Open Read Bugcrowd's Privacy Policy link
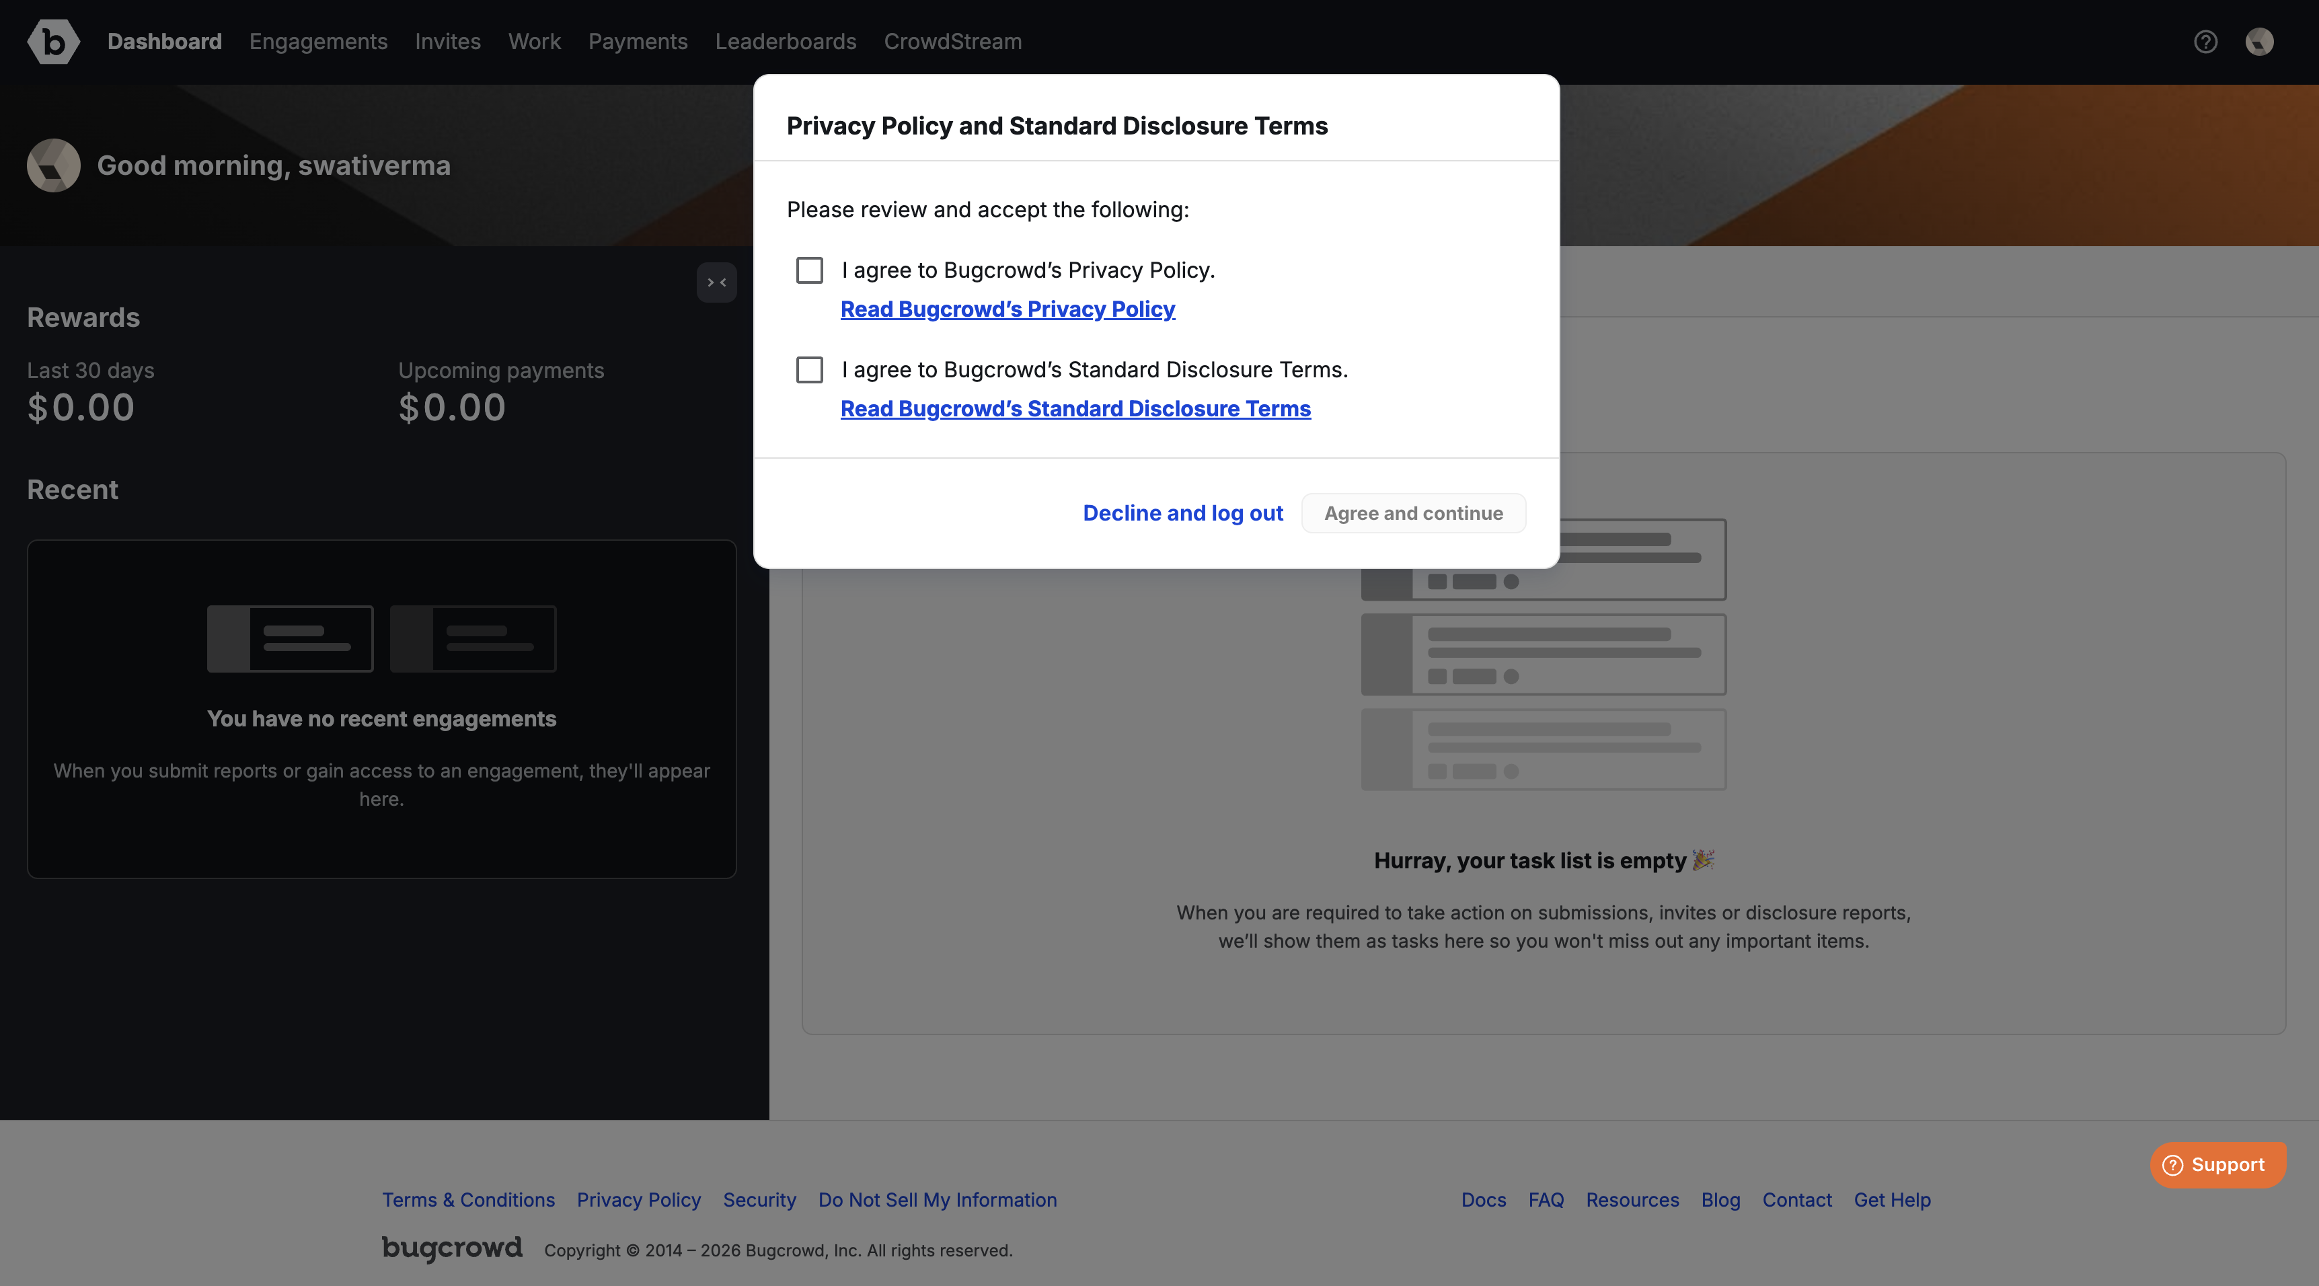Viewport: 2319px width, 1286px height. point(1008,309)
